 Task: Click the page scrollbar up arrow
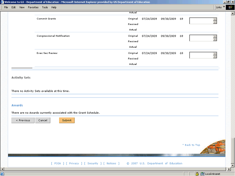click(x=232, y=13)
